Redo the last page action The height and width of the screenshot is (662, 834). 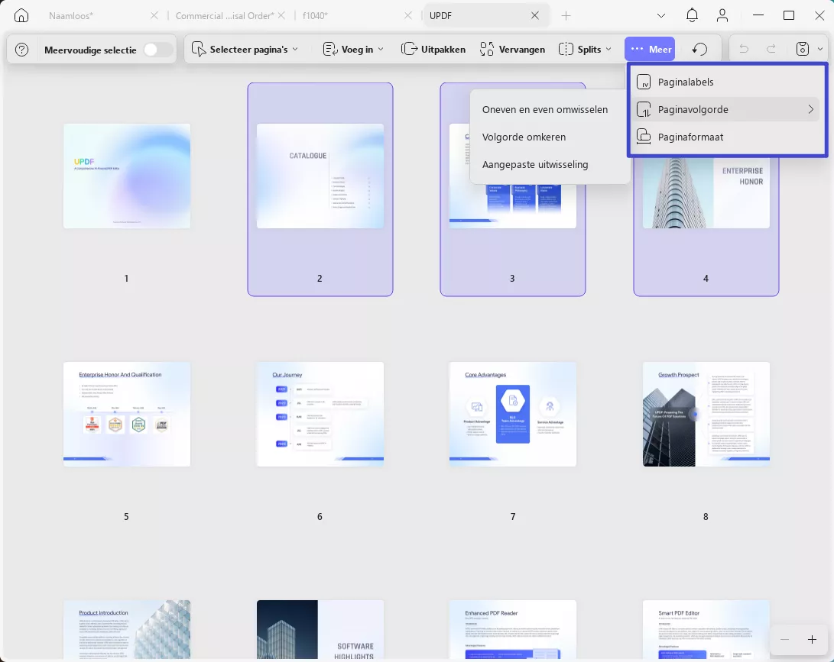click(771, 50)
